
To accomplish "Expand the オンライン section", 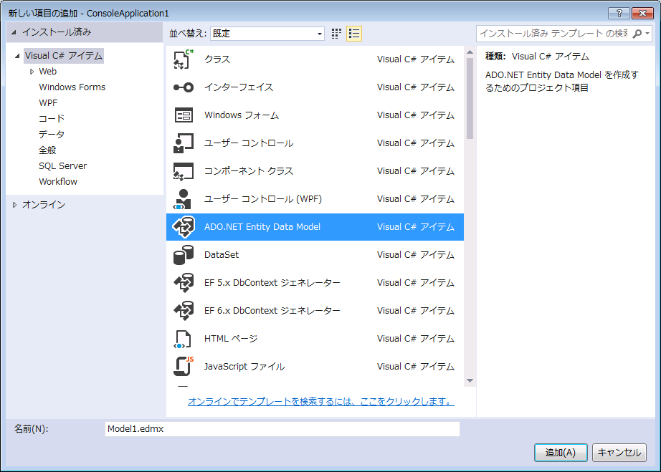I will [16, 205].
